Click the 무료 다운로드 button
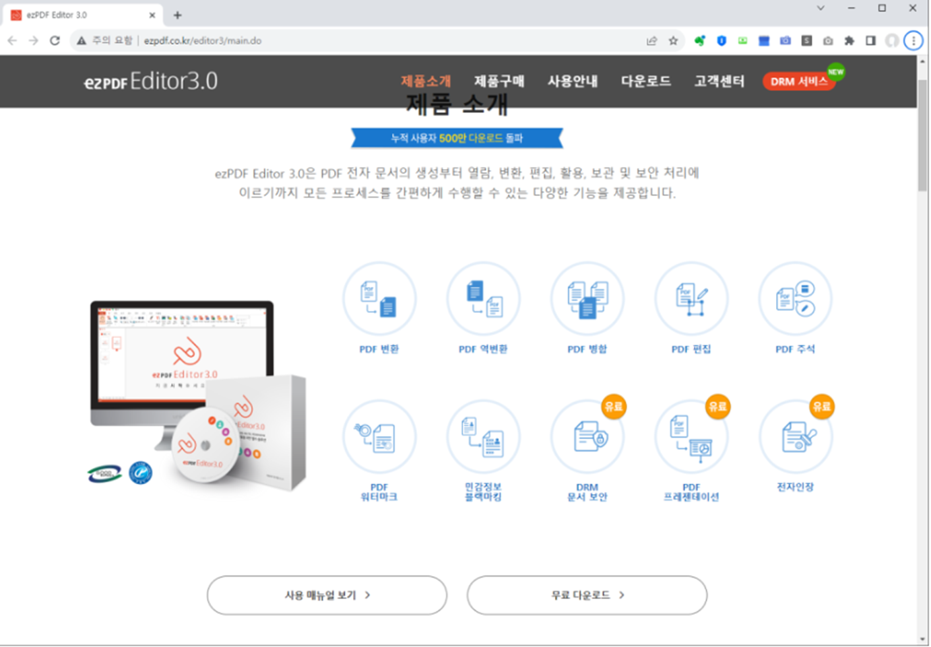931x647 pixels. pos(587,595)
